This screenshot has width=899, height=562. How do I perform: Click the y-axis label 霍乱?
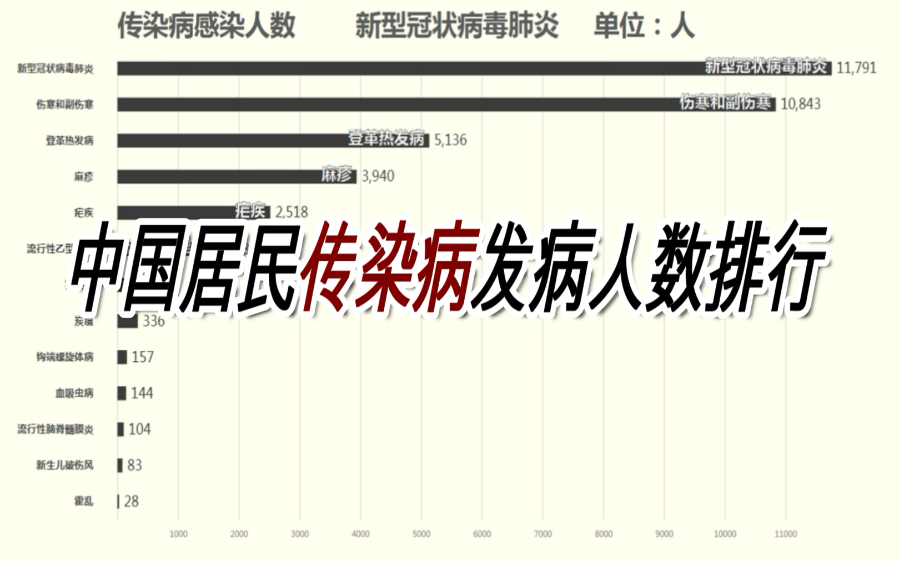pos(84,501)
